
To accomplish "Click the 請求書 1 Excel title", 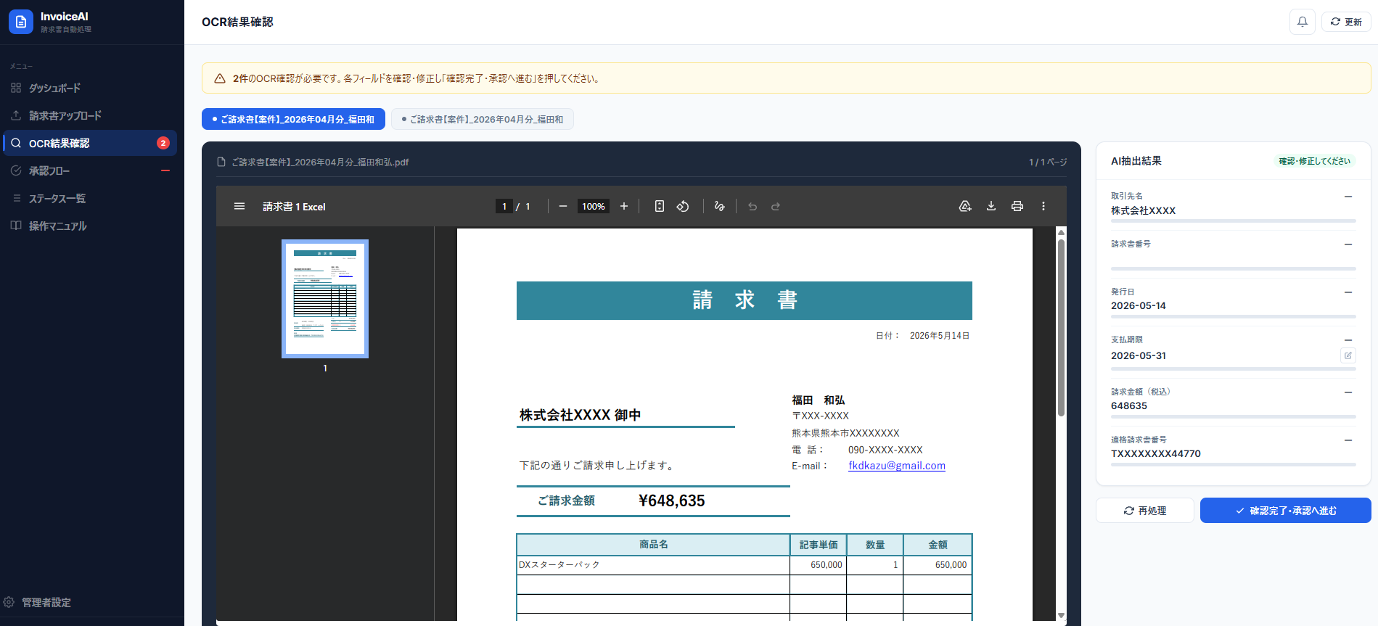I will click(294, 207).
